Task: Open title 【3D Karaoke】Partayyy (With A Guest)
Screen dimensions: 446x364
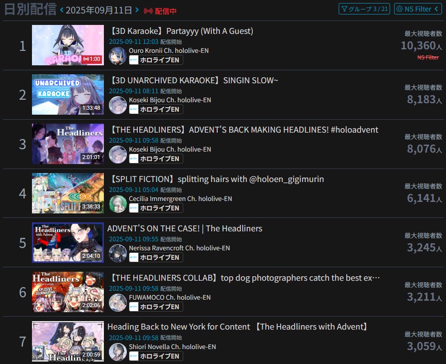Action: (181, 31)
